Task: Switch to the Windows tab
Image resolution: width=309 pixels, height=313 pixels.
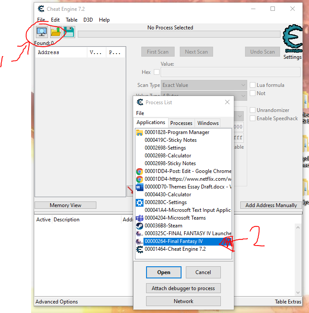Action: pyautogui.click(x=208, y=123)
